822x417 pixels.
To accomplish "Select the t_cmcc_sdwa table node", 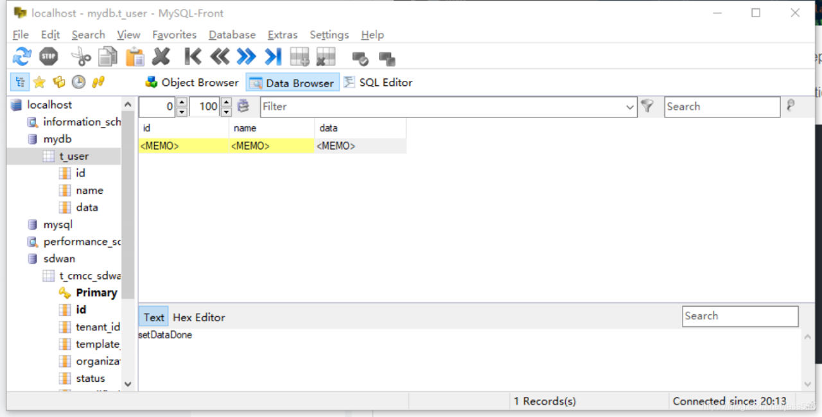I will pyautogui.click(x=90, y=276).
